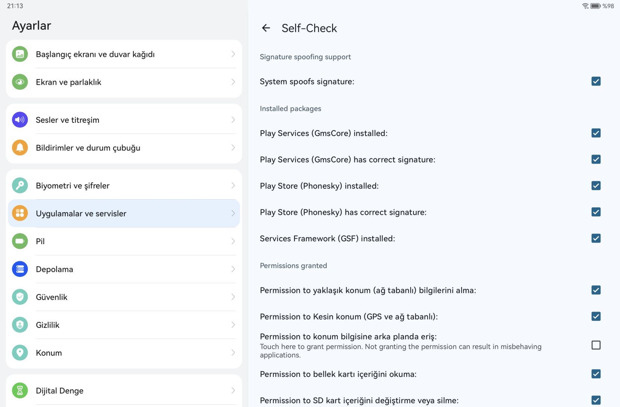This screenshot has height=407, width=620.
Task: Tap the back arrow beside Self-Check
Action: 266,28
